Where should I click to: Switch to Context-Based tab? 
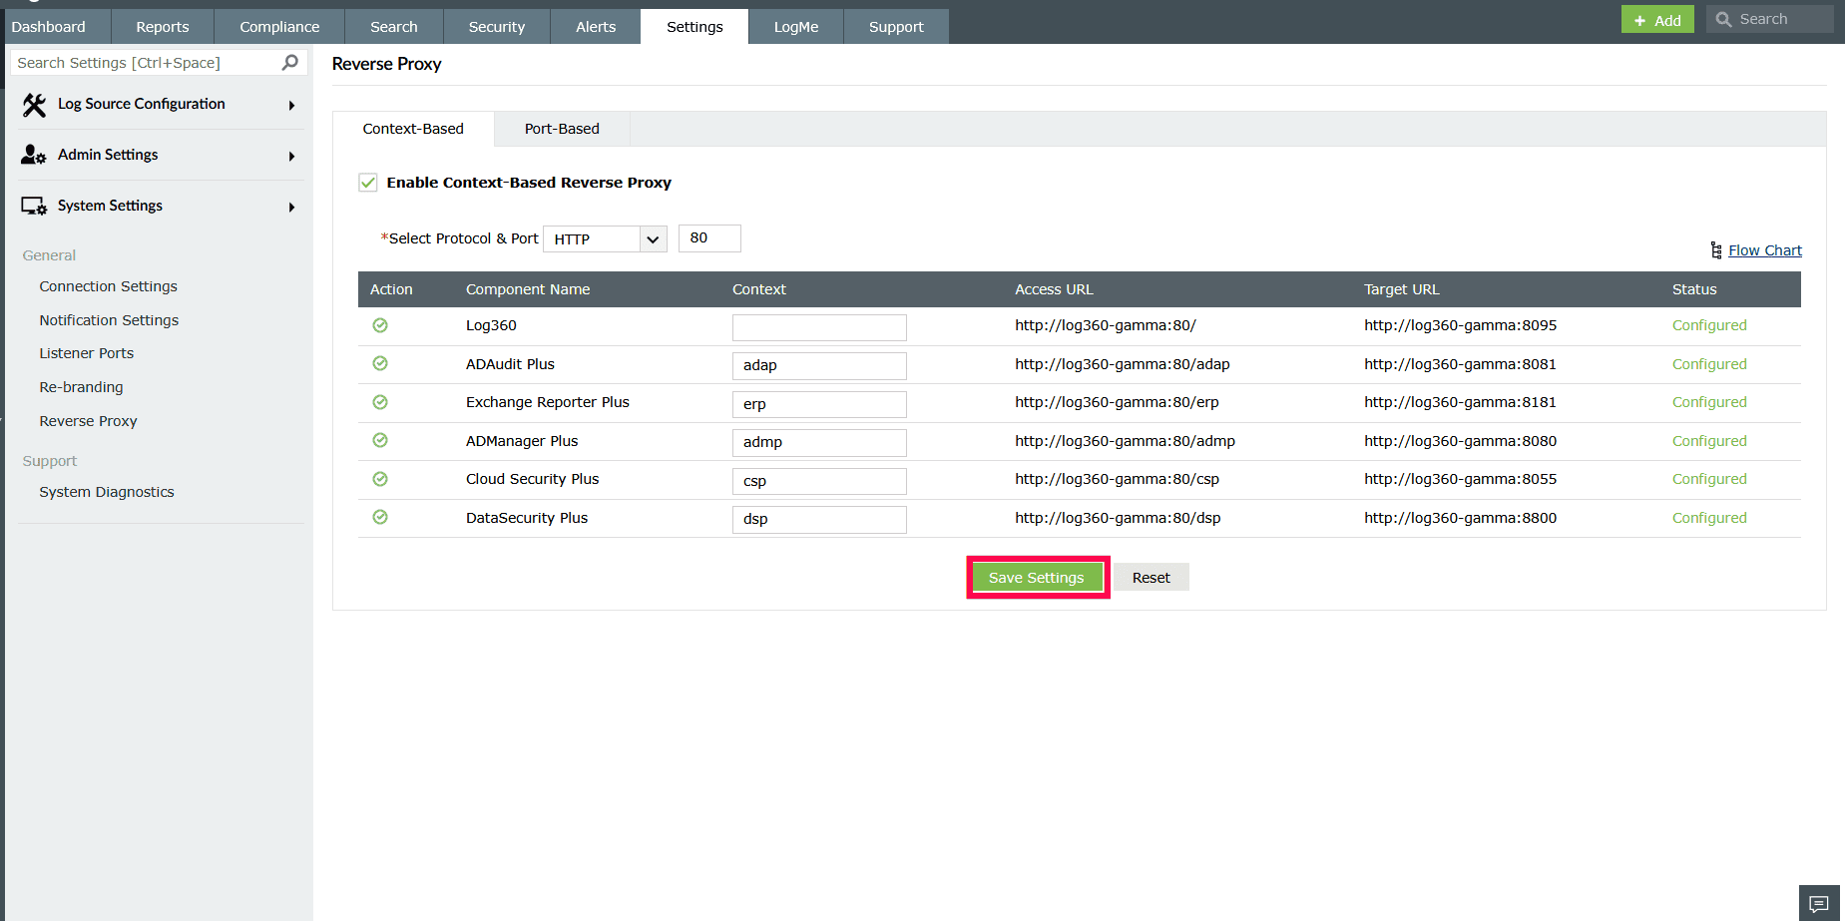pos(413,129)
